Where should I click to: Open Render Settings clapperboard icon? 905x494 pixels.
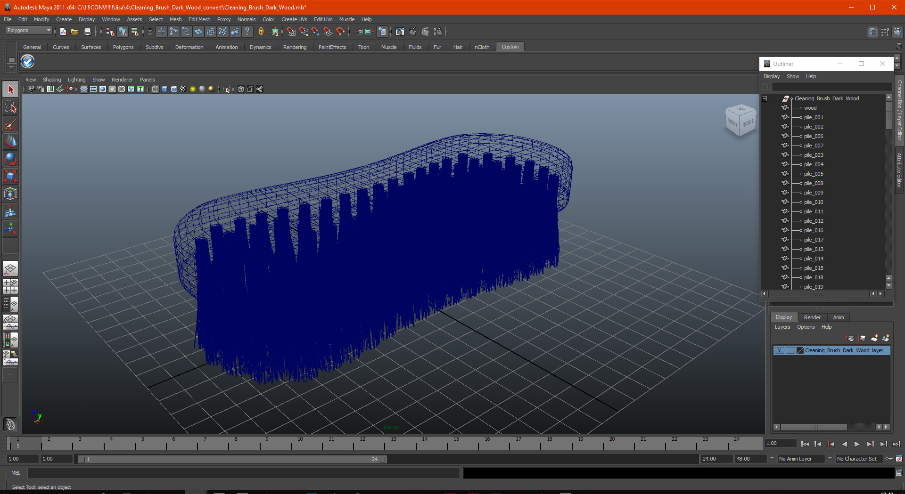pyautogui.click(x=438, y=32)
